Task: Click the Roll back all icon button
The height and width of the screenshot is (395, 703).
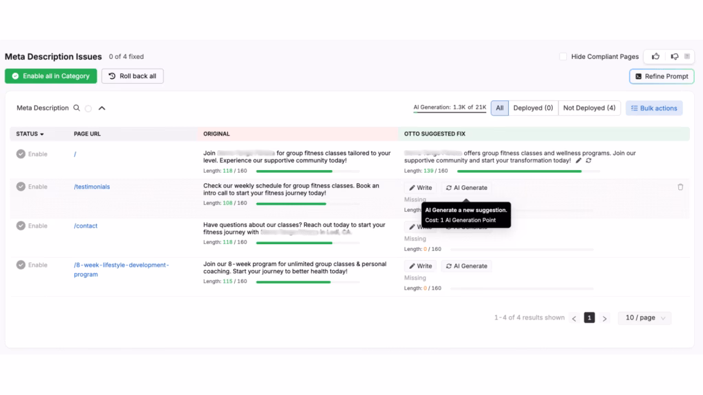Action: coord(132,76)
